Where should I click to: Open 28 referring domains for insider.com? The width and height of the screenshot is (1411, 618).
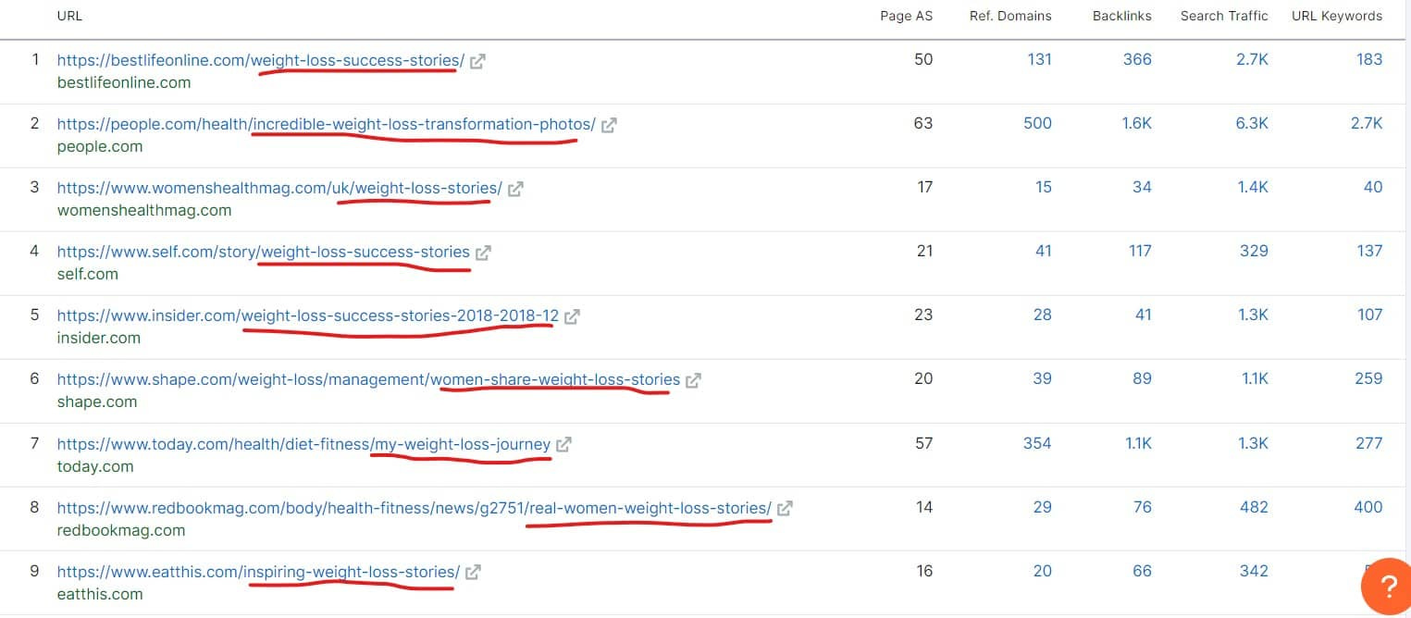pos(1043,315)
